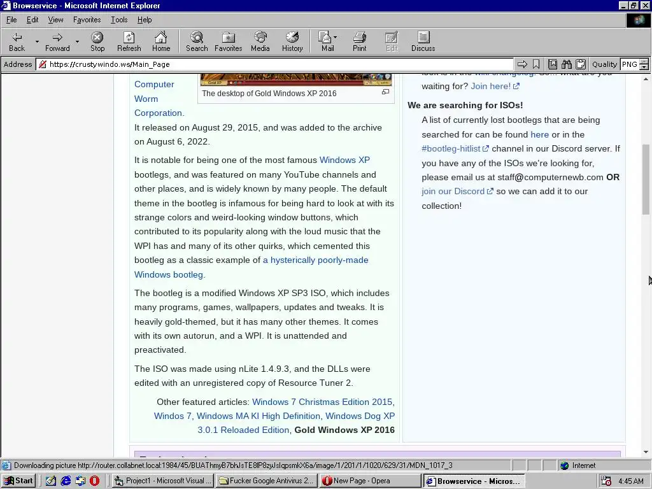Click the scrollbar up arrow
652x489 pixels.
[x=646, y=78]
